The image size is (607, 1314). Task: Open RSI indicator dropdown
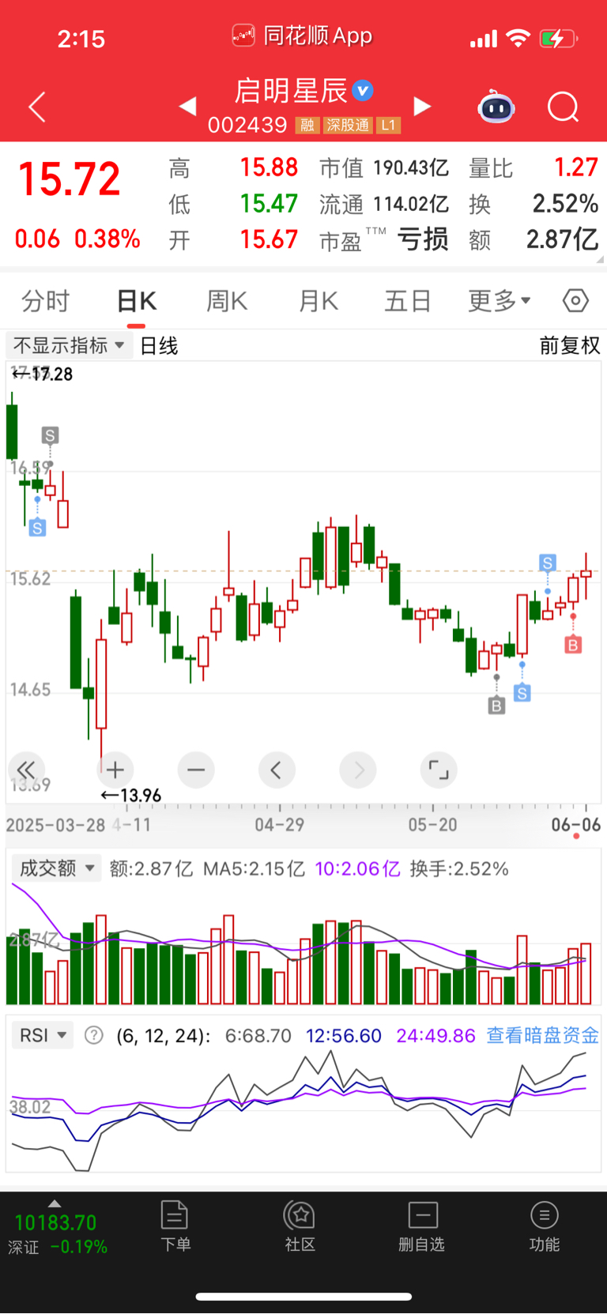pos(42,1035)
